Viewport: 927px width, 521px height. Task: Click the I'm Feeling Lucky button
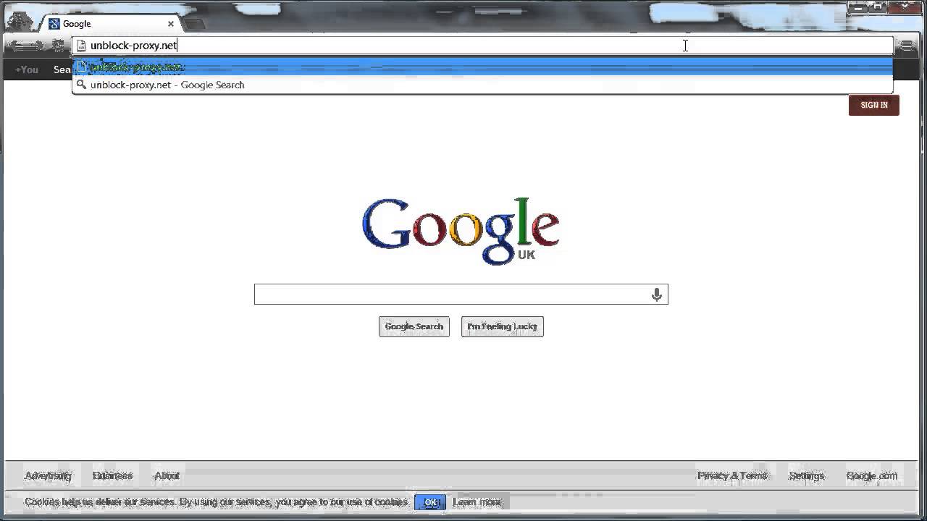(503, 326)
